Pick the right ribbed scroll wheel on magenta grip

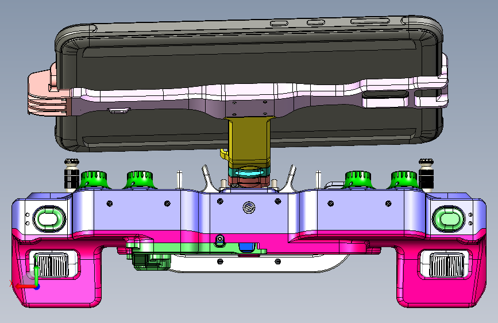[x=447, y=265]
